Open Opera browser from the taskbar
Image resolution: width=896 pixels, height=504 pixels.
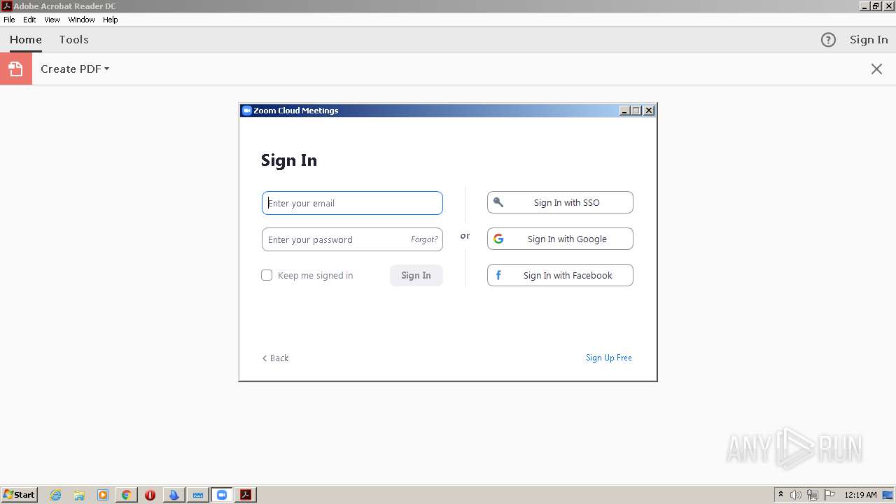(150, 495)
